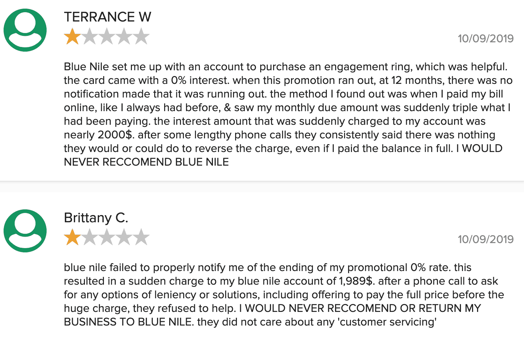
Task: Click the third star in Brittany C.'s rating
Action: (x=107, y=237)
